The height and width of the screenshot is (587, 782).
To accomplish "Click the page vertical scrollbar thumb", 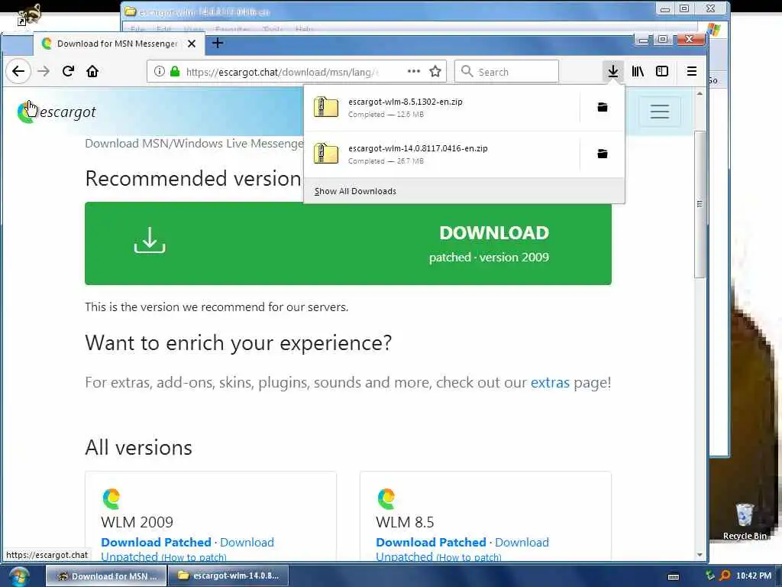I will point(700,203).
